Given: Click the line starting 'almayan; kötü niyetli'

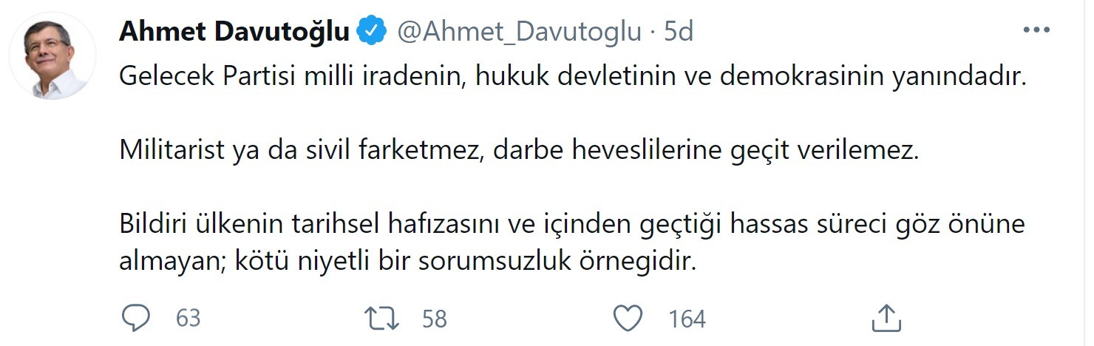Looking at the screenshot, I should (408, 262).
